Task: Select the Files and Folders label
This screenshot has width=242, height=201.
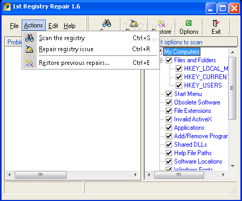Action: point(195,60)
